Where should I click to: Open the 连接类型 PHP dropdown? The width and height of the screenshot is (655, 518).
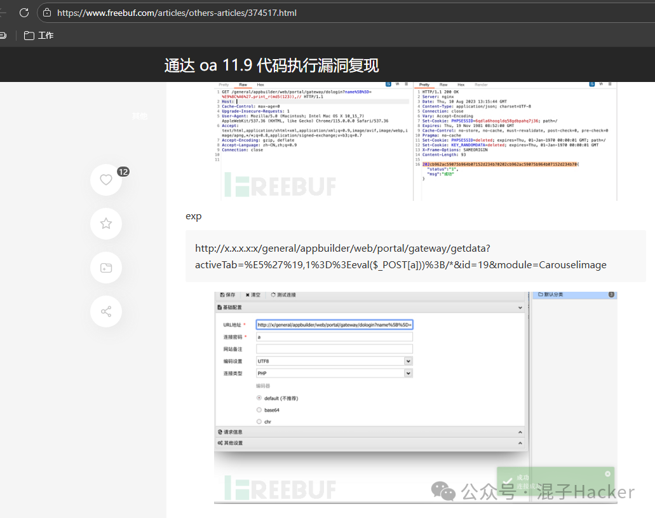point(335,373)
